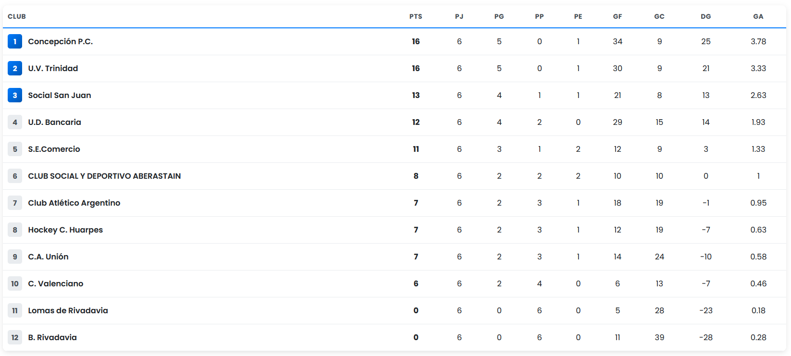Select the blue rank 3 badge
Screen dimensions: 791x356
click(15, 95)
